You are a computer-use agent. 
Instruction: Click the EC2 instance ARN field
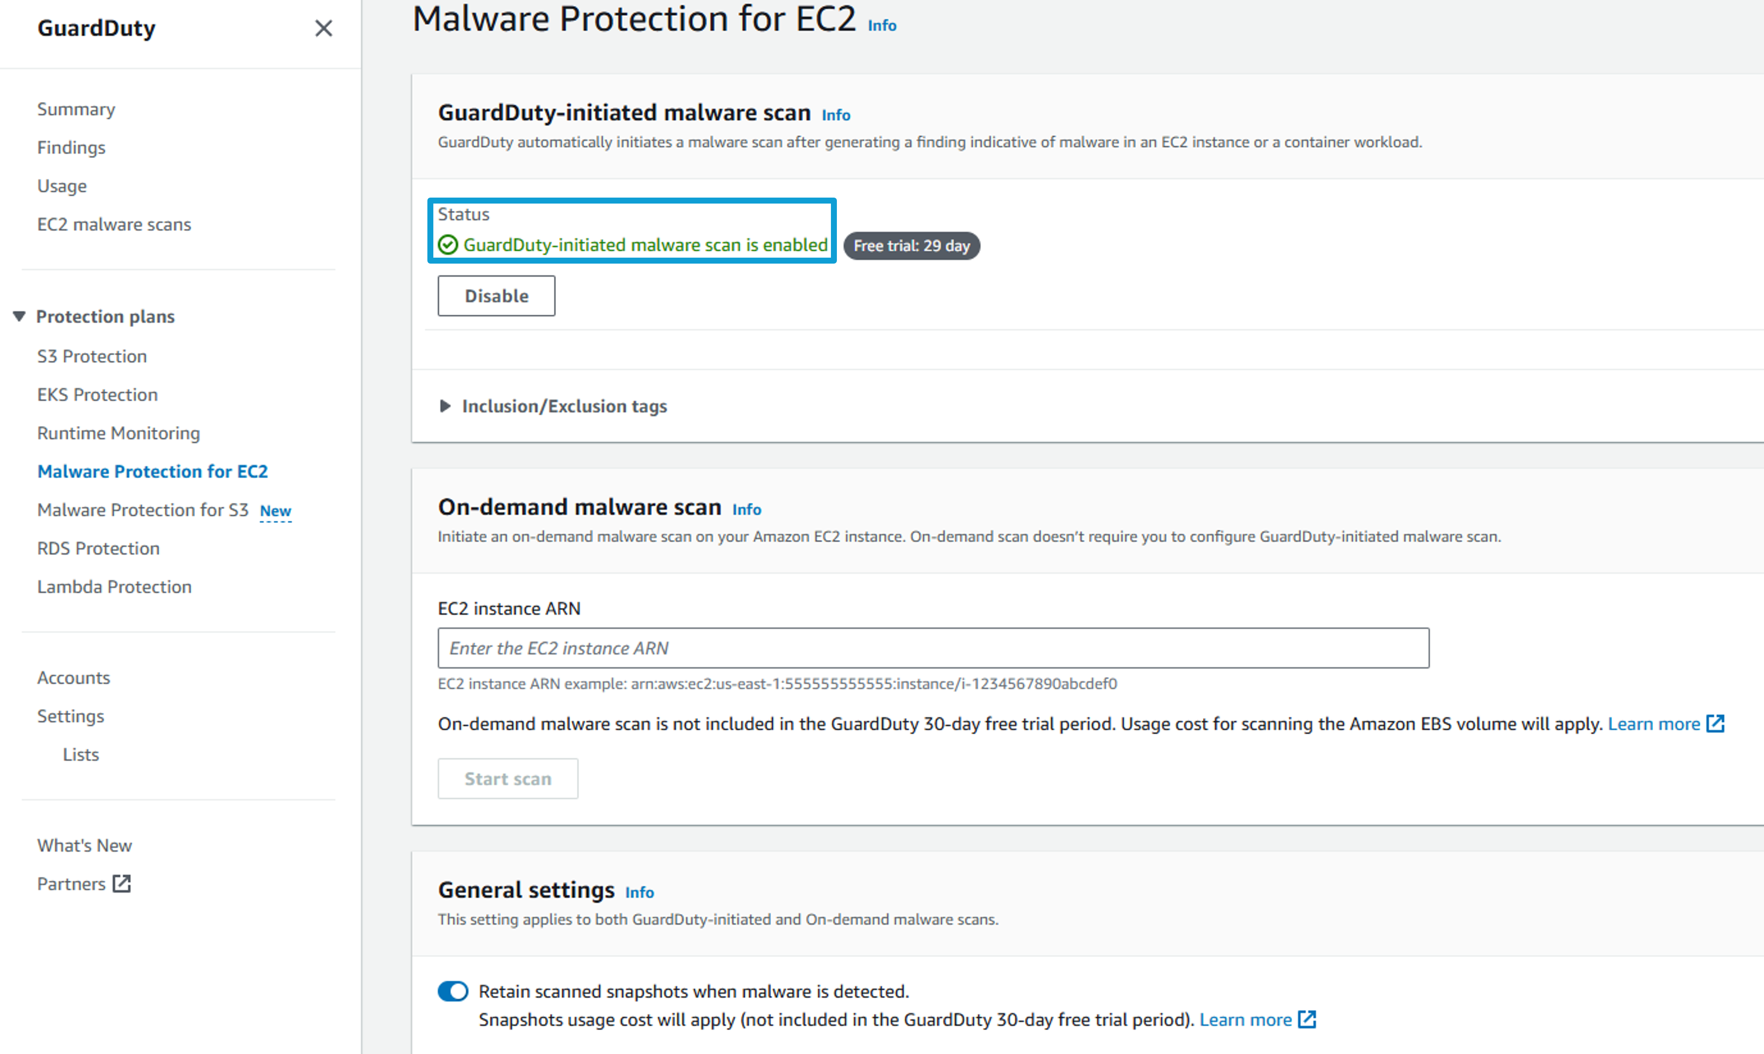click(x=934, y=648)
